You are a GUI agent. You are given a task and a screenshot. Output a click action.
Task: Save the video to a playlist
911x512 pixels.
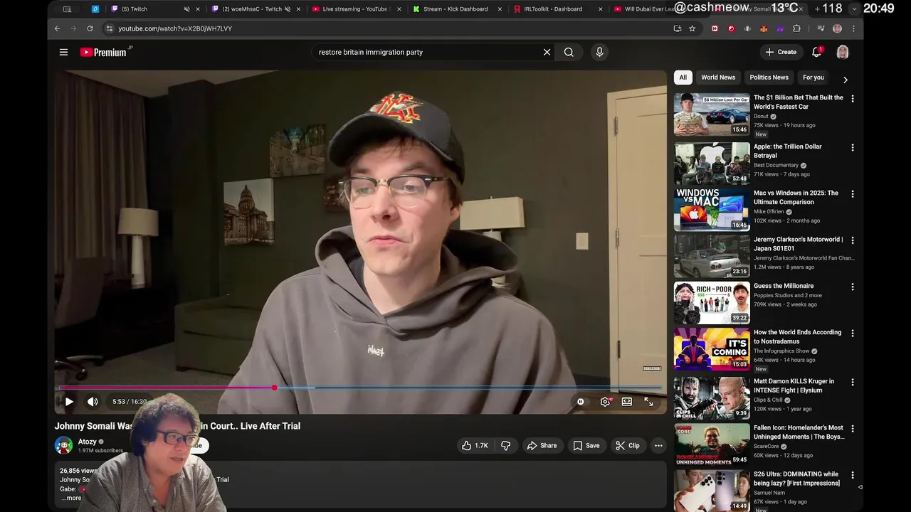point(586,446)
